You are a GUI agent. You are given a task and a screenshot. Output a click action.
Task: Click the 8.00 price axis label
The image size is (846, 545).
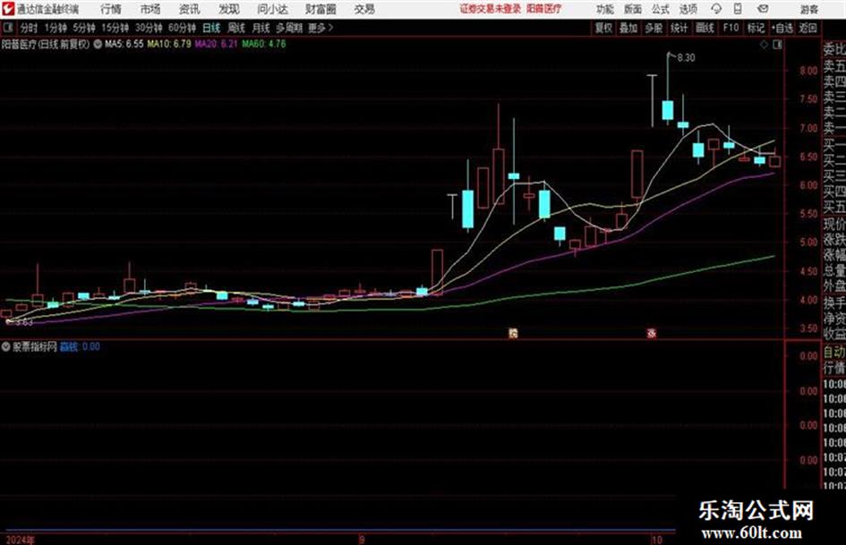(808, 71)
